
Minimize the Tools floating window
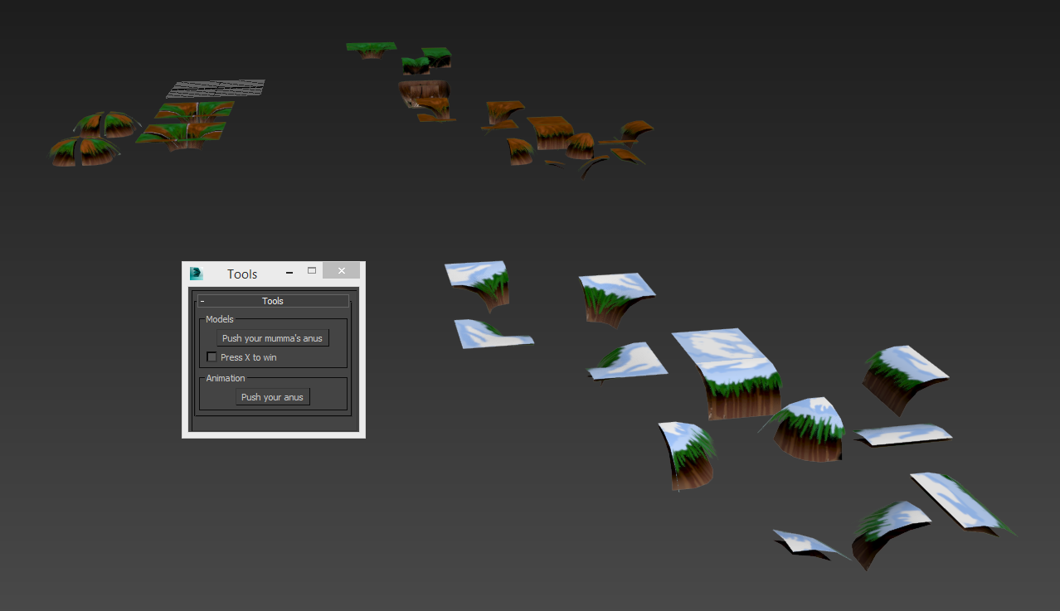click(289, 271)
